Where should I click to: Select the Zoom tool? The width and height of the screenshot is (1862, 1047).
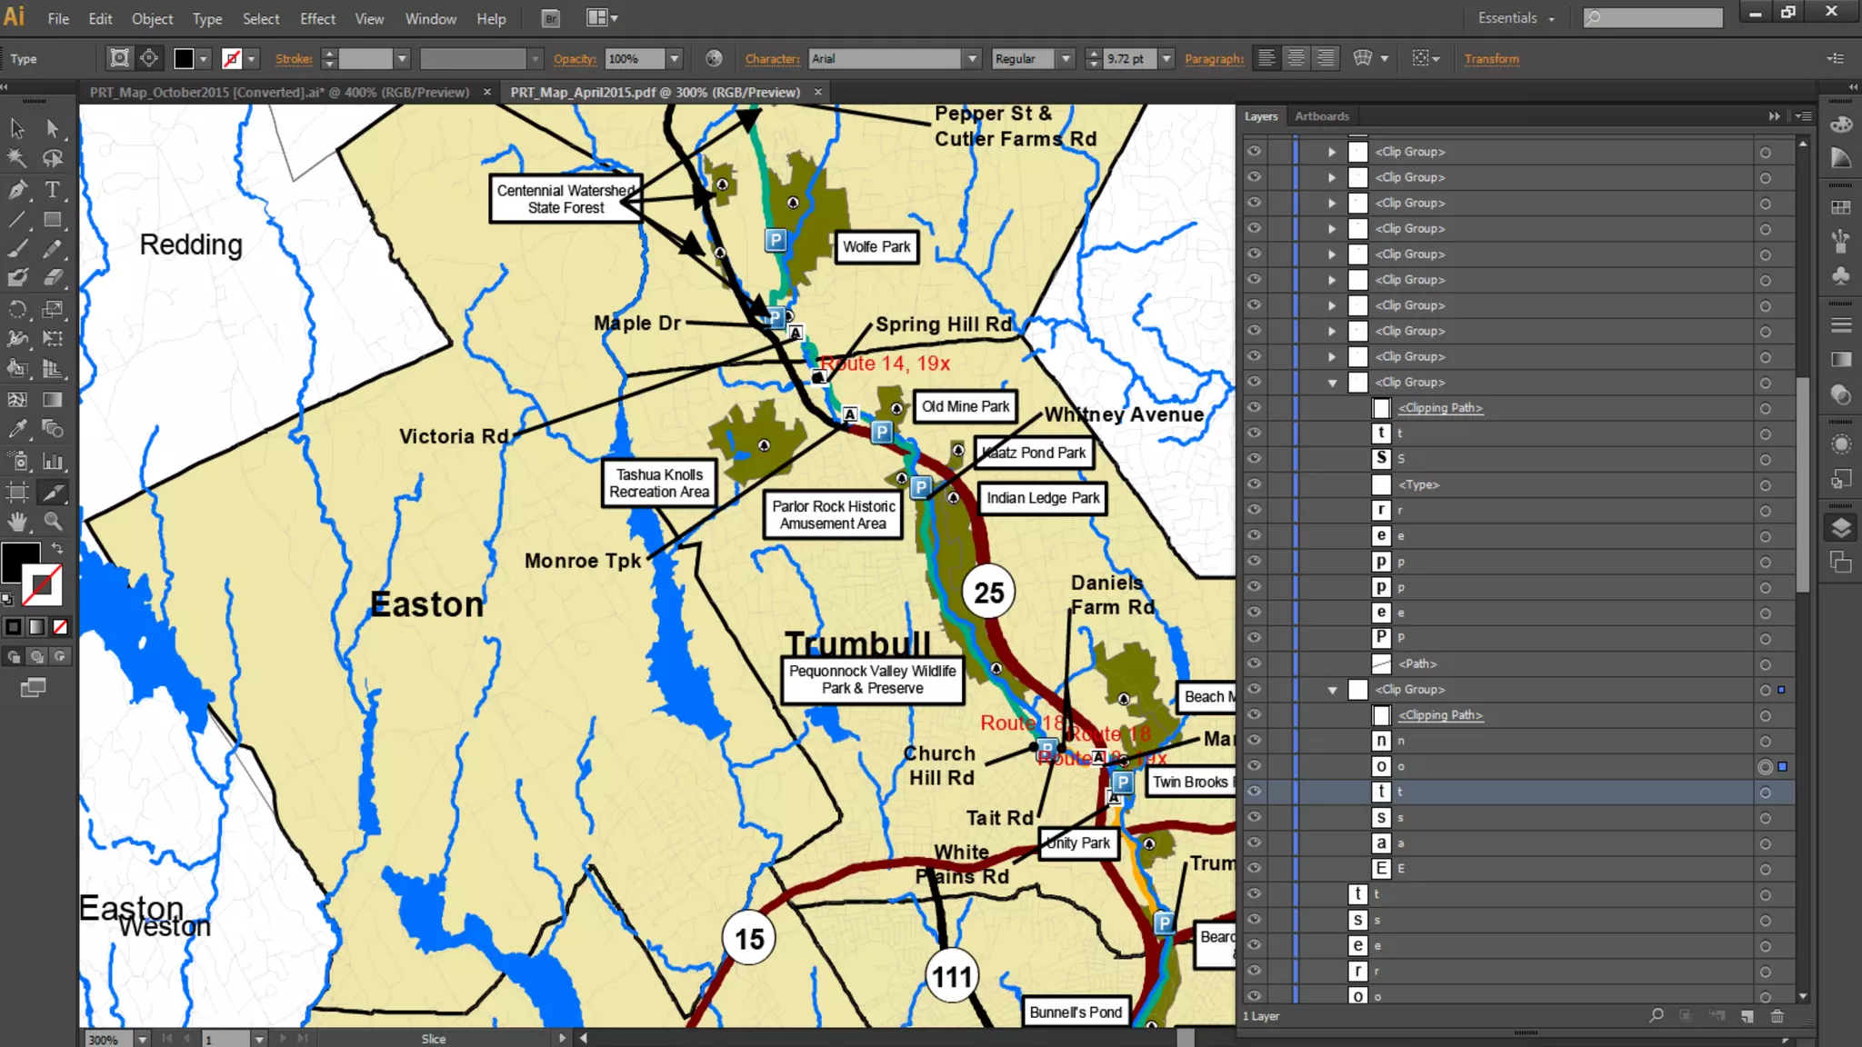click(x=53, y=522)
